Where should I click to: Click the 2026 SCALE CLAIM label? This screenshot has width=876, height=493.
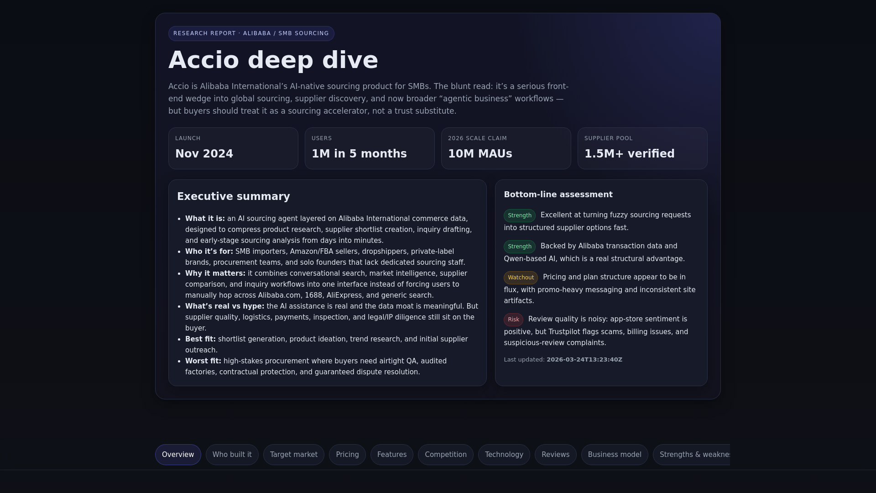point(477,138)
